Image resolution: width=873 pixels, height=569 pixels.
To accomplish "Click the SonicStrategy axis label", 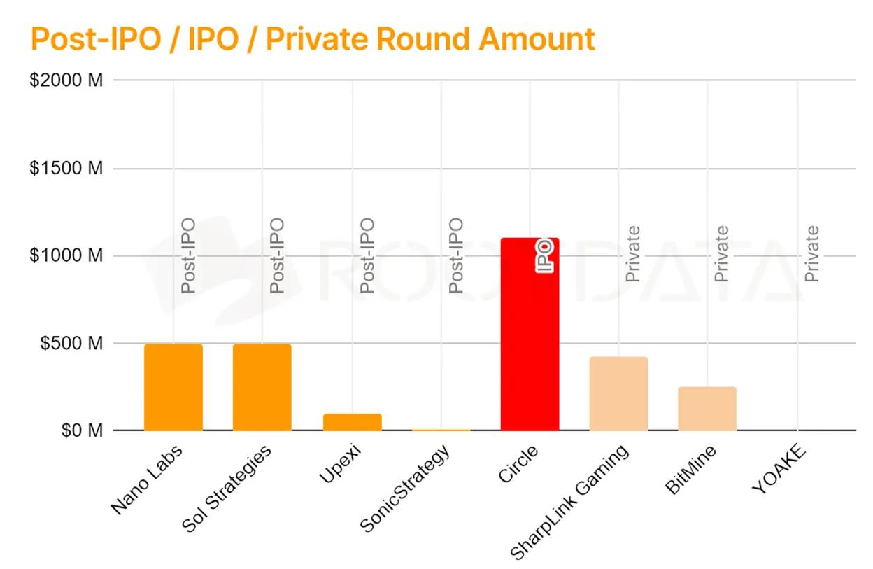I will click(x=405, y=488).
